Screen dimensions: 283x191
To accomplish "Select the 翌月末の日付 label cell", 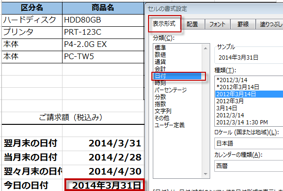I will [x=32, y=144].
